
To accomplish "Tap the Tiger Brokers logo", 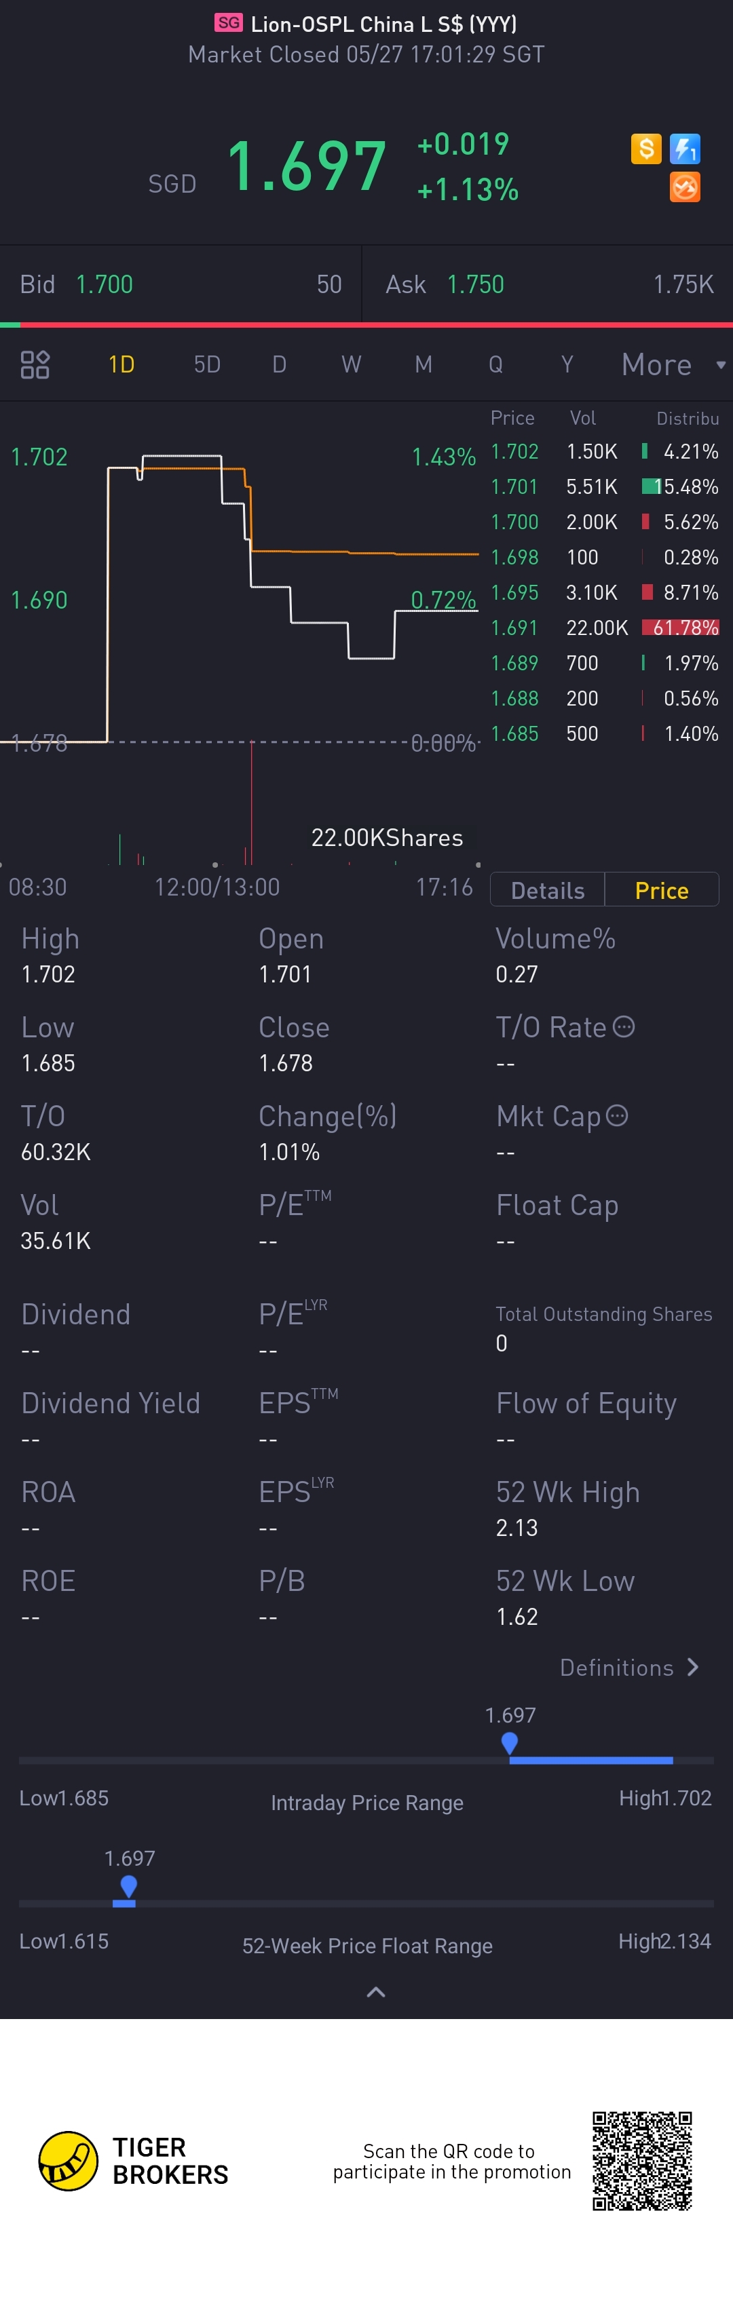I will tap(68, 2161).
